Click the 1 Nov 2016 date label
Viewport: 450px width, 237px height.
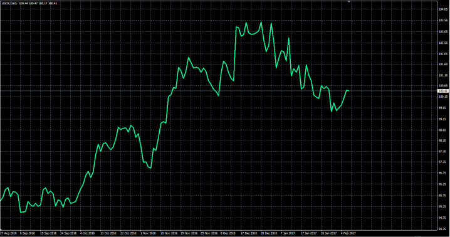[148, 233]
